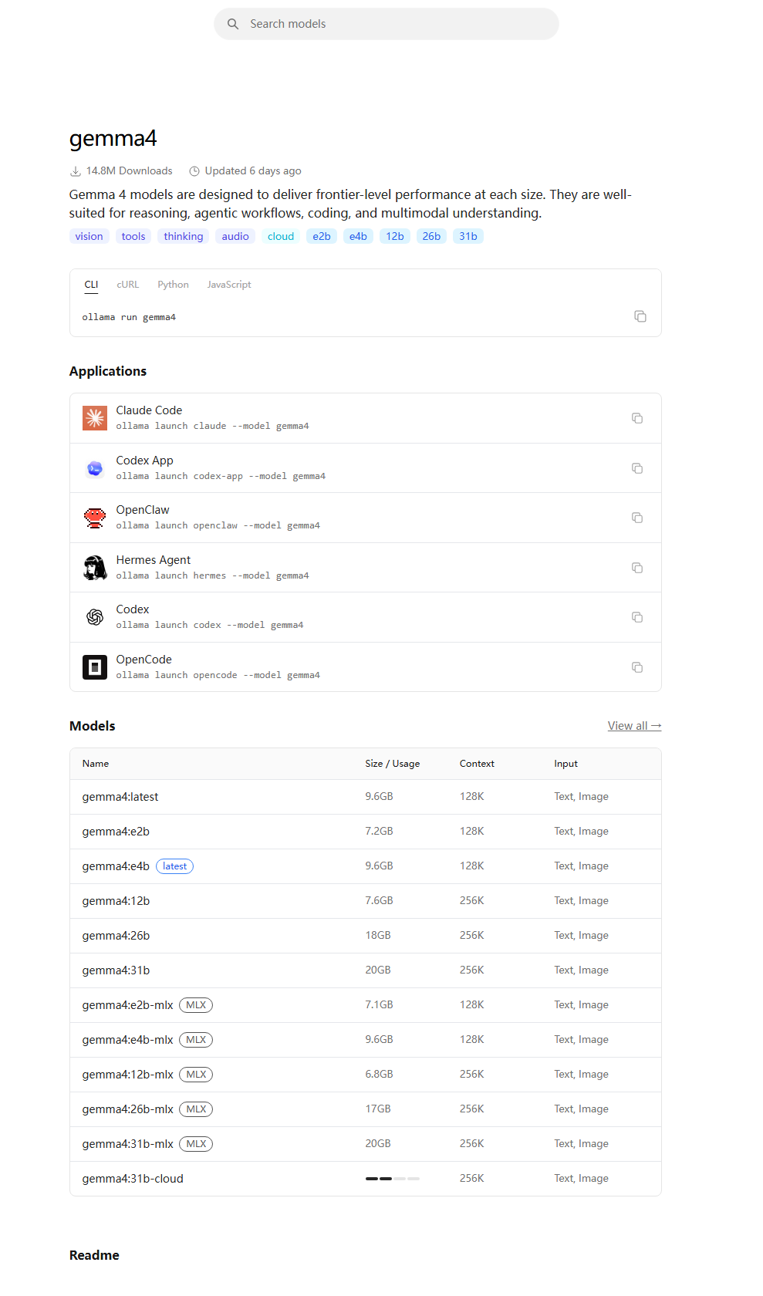Viewport: 763px width, 1296px height.
Task: Focus the Search models field
Action: [387, 24]
